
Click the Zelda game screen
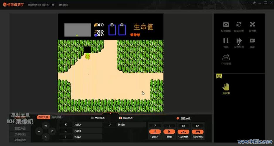click(110, 63)
